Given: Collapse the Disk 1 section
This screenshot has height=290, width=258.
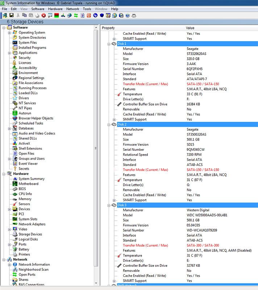Looking at the screenshot, I should coord(109,44).
